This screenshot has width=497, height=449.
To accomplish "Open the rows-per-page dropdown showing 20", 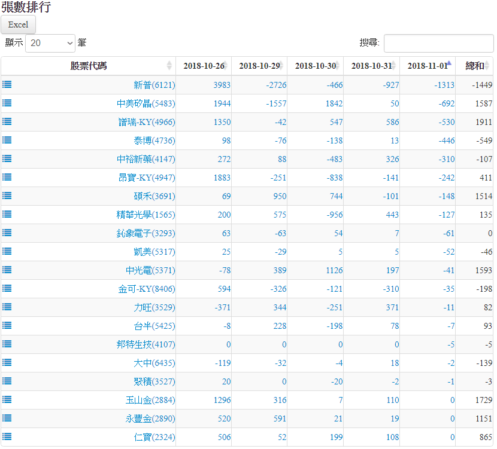I will pos(50,43).
